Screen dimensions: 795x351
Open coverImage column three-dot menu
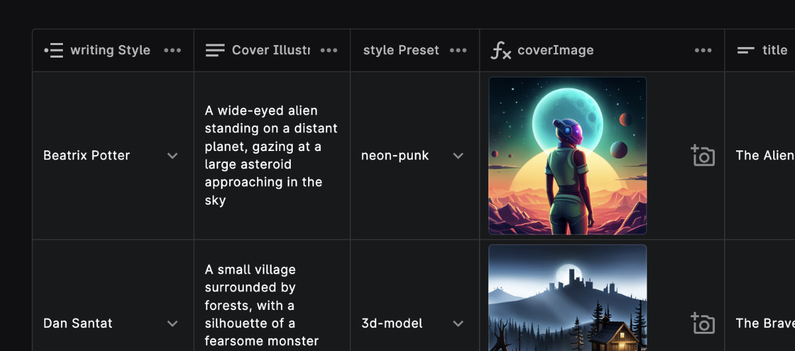tap(703, 50)
